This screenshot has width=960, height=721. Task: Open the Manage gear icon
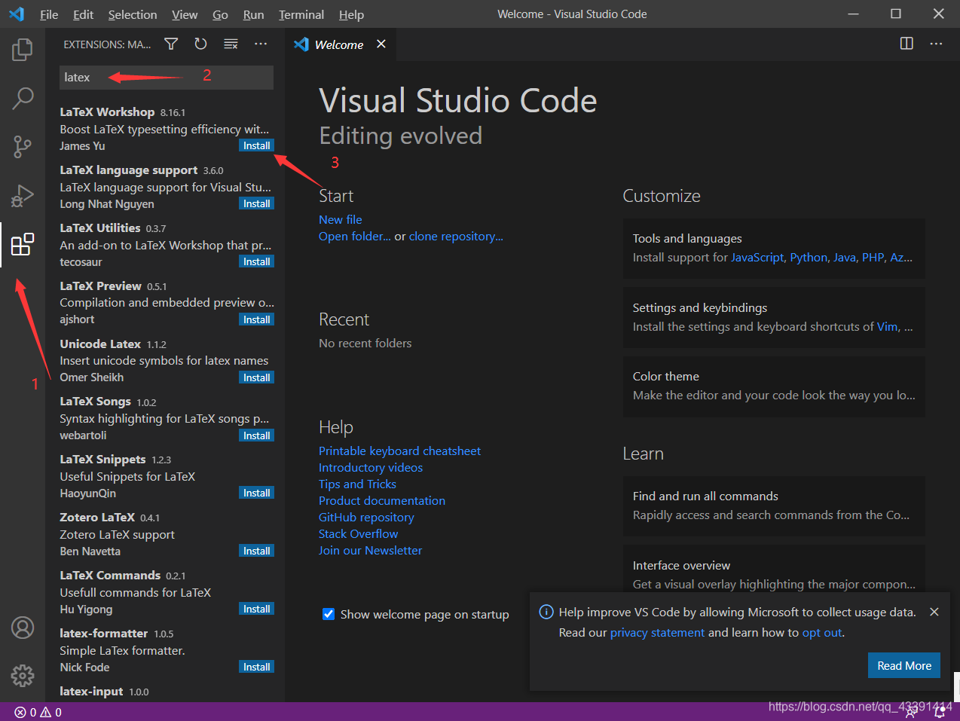[23, 675]
